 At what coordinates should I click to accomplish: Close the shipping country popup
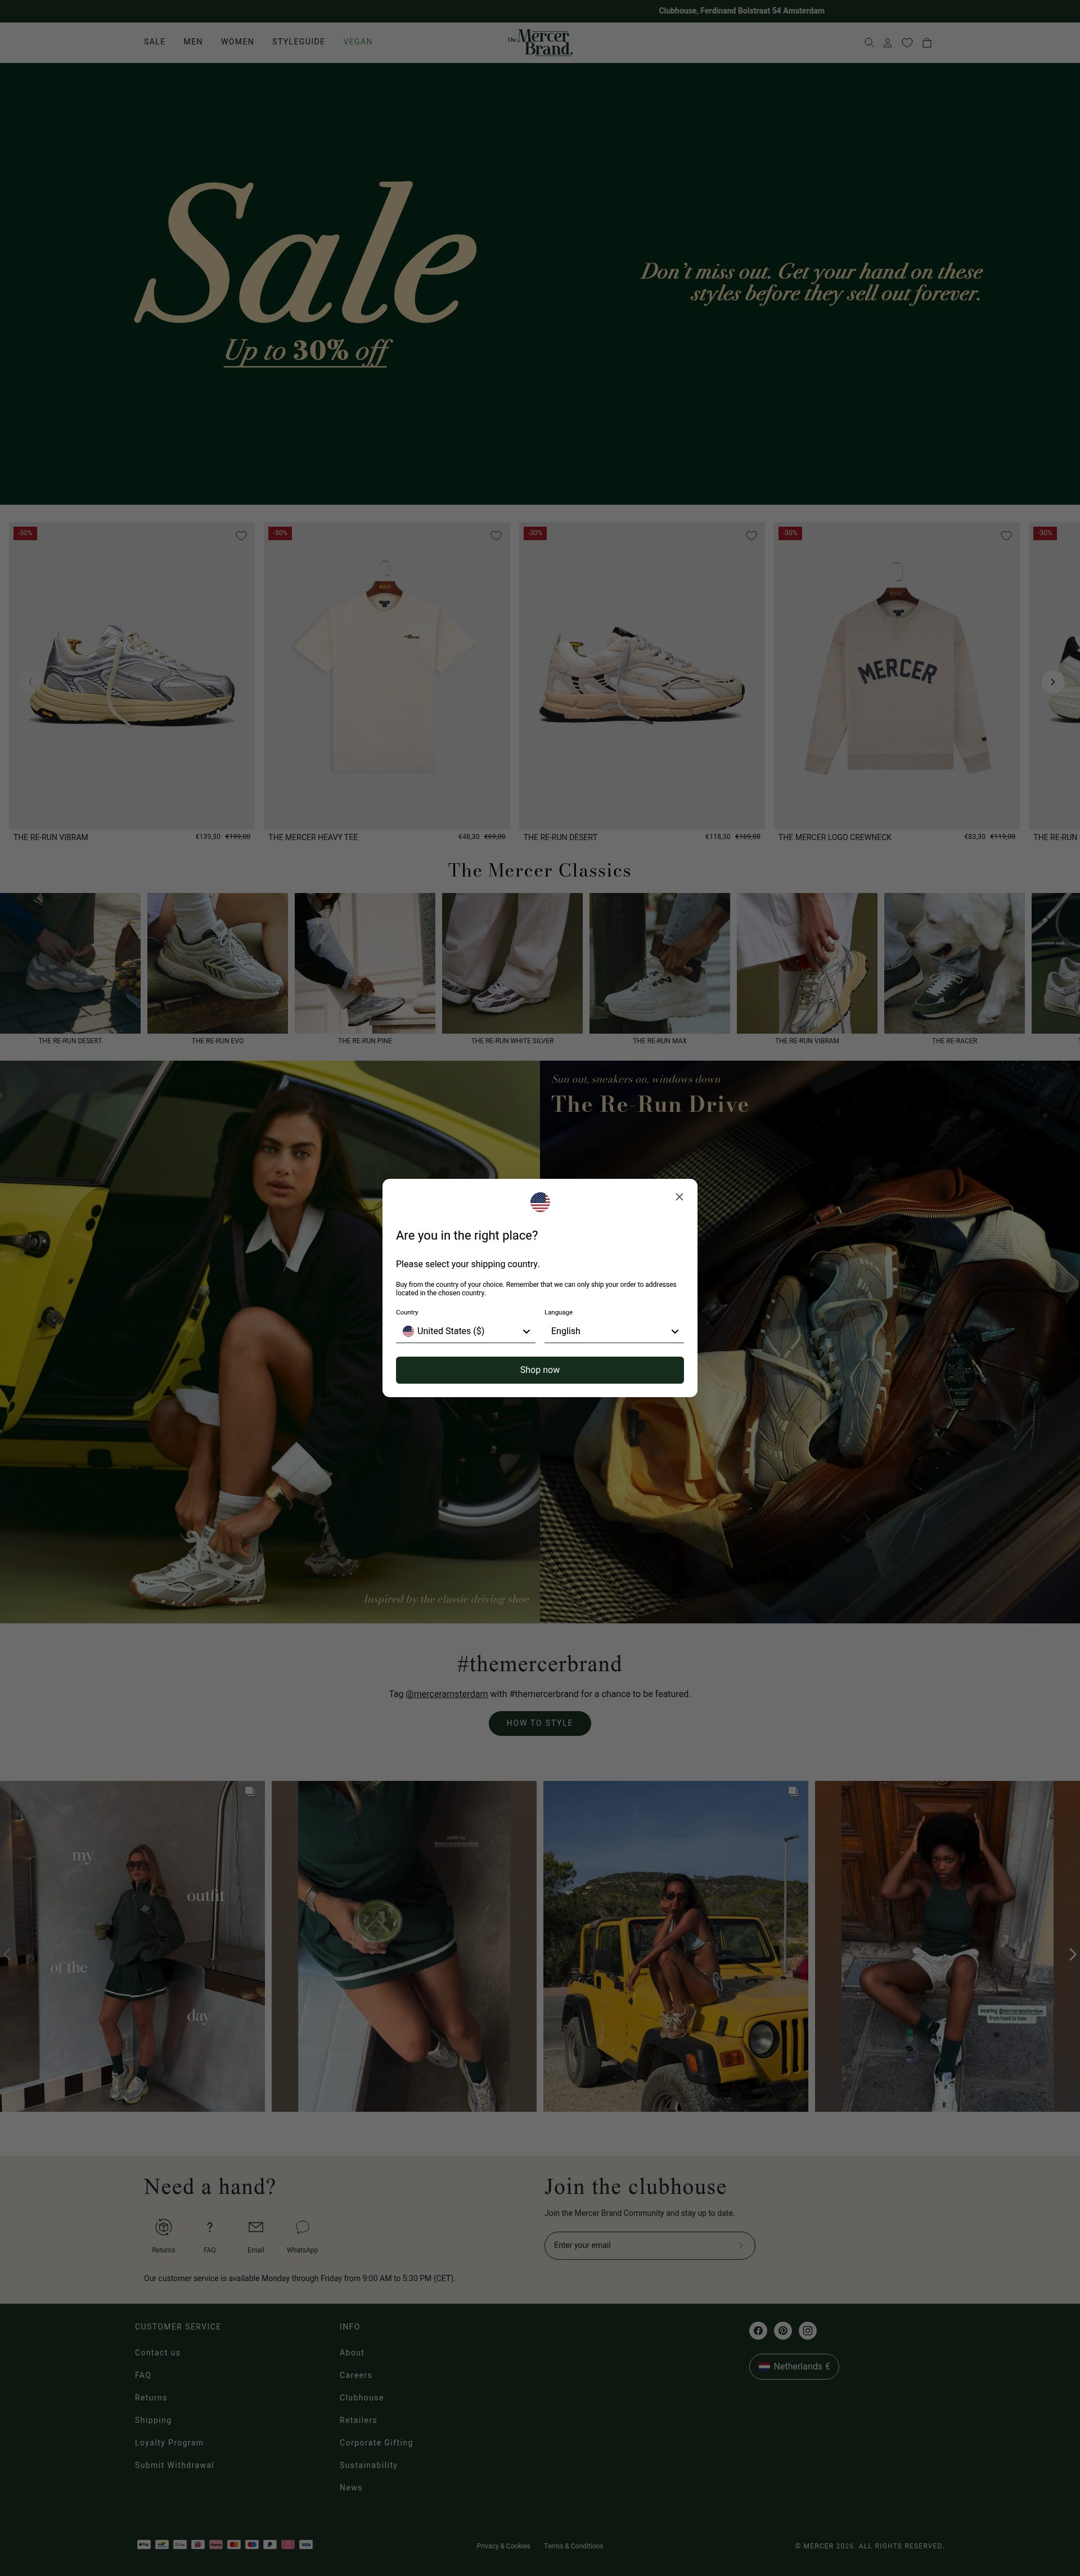point(679,1197)
